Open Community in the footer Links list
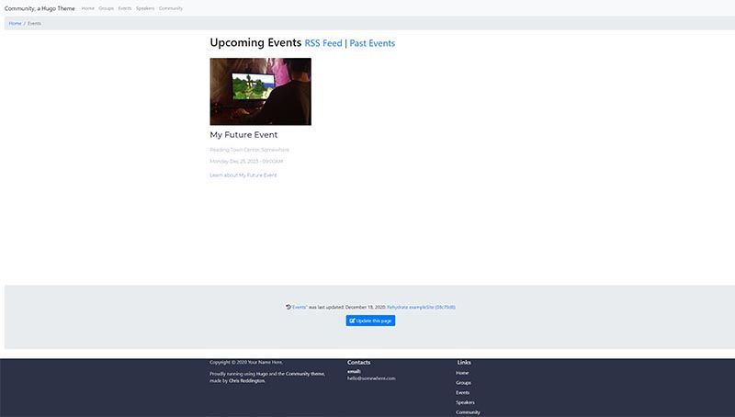This screenshot has height=417, width=735. coord(468,412)
